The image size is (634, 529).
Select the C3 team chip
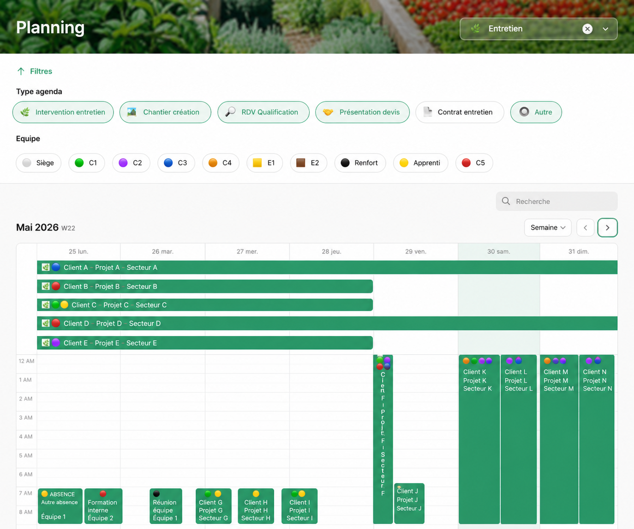pyautogui.click(x=176, y=163)
